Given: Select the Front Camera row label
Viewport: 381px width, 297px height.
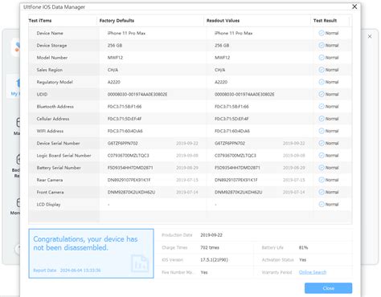Looking at the screenshot, I should [50, 192].
